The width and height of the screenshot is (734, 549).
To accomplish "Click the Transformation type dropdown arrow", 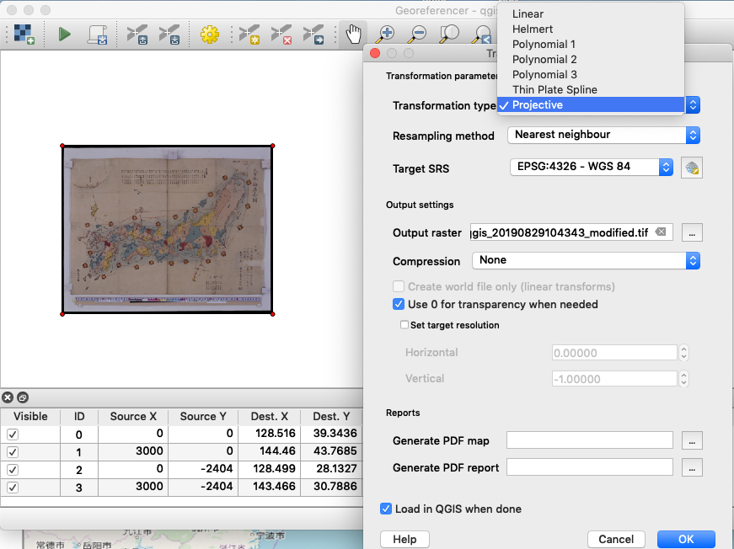I will (693, 104).
